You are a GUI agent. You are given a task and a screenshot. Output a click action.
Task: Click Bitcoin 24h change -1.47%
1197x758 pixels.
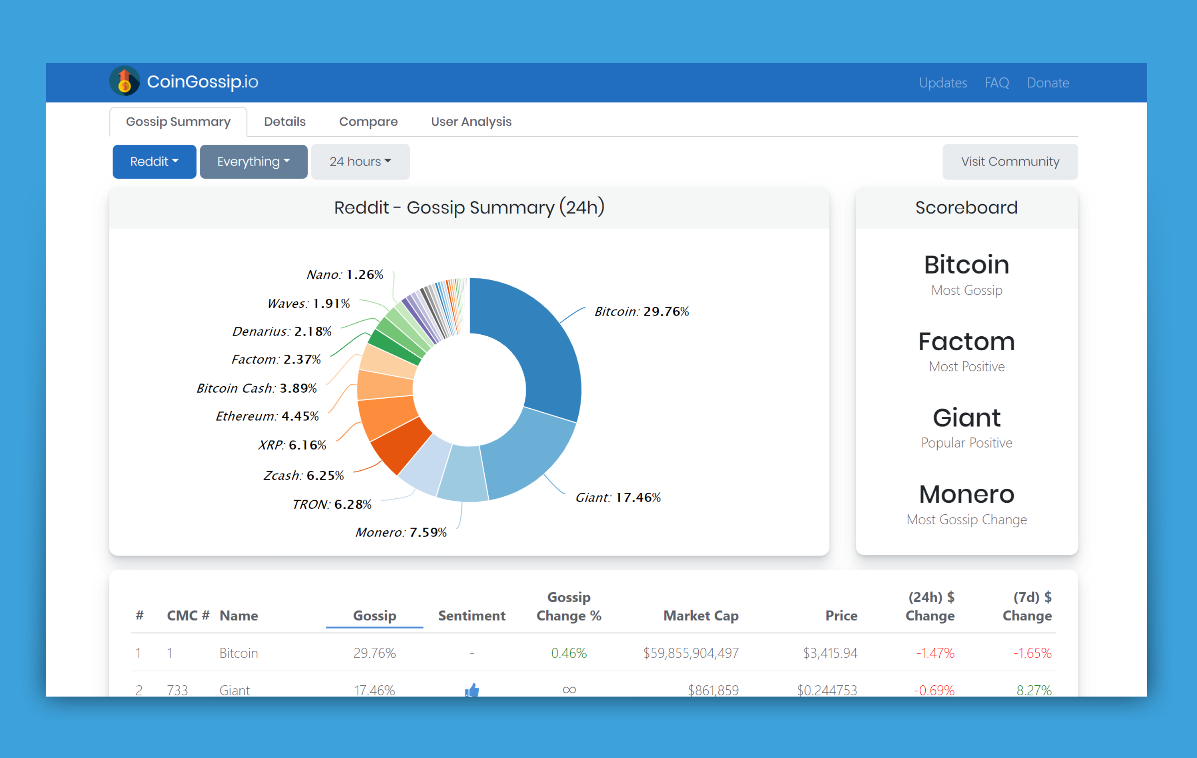click(935, 653)
